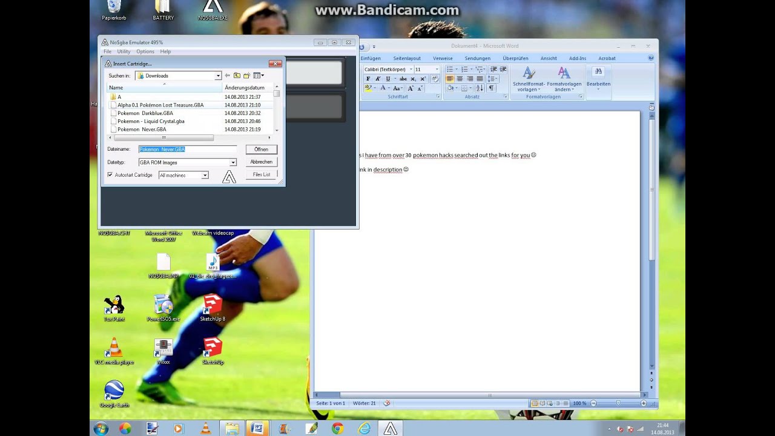
Task: Create new folder icon in dialog
Action: click(246, 76)
